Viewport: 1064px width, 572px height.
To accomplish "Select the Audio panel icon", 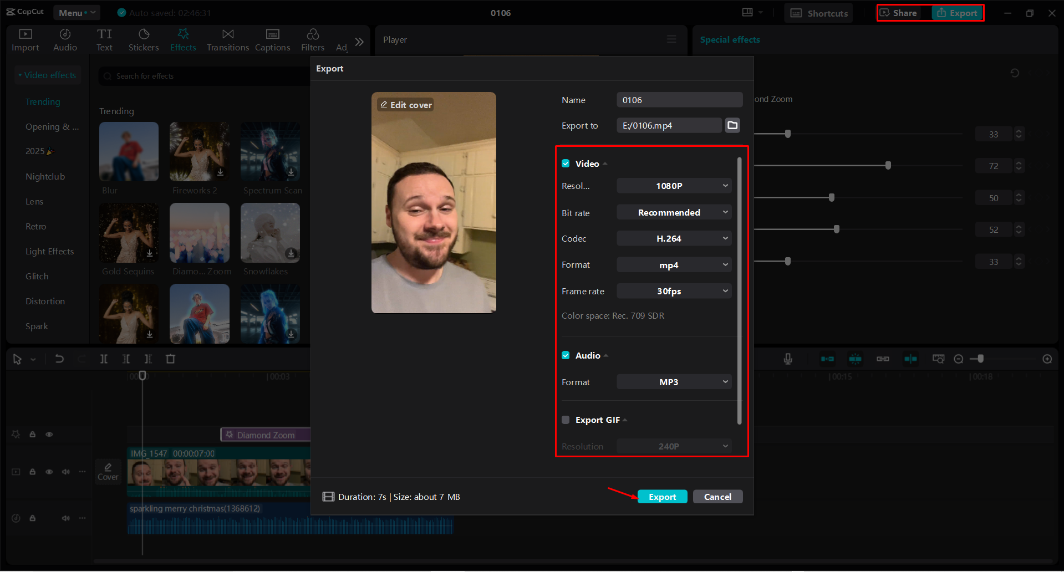I will click(x=64, y=39).
